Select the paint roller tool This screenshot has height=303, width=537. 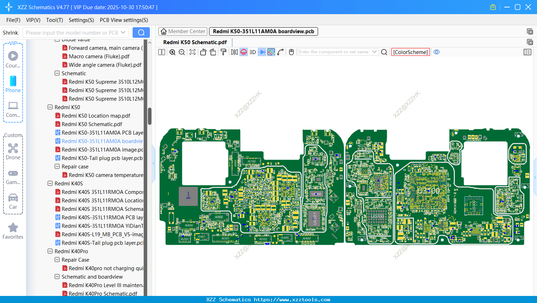coord(224,52)
